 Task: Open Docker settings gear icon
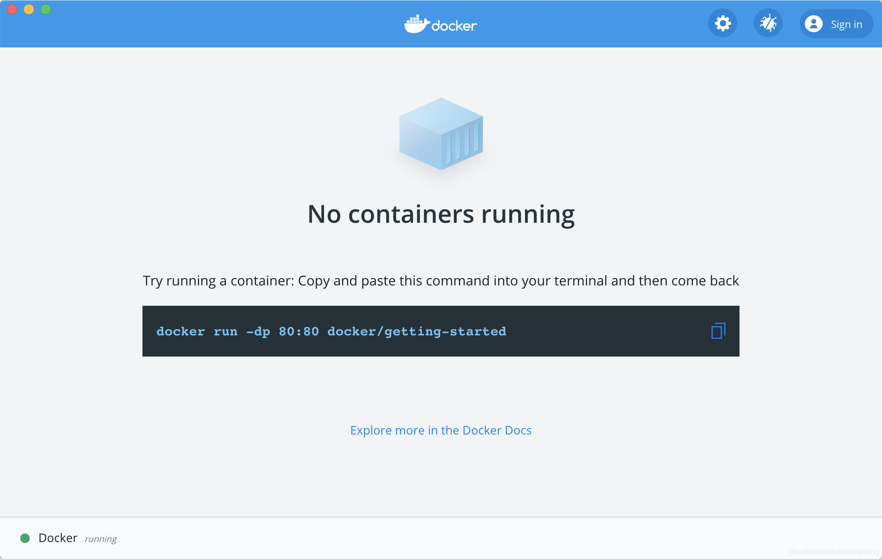(723, 23)
